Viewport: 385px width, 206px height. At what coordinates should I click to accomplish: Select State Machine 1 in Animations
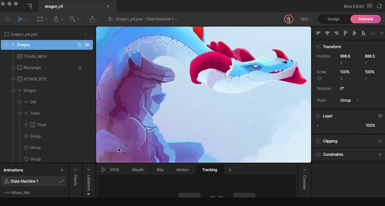point(33,181)
